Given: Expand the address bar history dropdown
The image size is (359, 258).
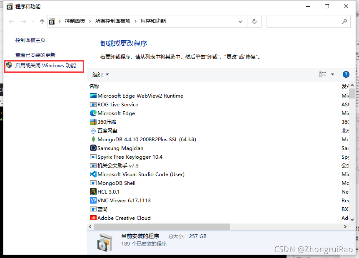Looking at the screenshot, I should 240,22.
